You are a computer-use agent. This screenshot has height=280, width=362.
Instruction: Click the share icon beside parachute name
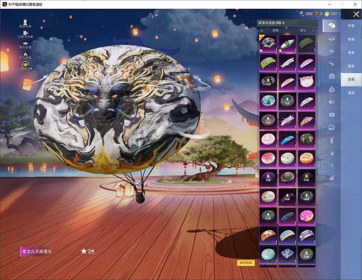pyautogui.click(x=91, y=251)
